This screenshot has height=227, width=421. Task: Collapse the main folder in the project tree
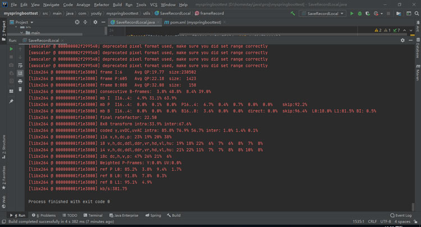[x=21, y=33]
